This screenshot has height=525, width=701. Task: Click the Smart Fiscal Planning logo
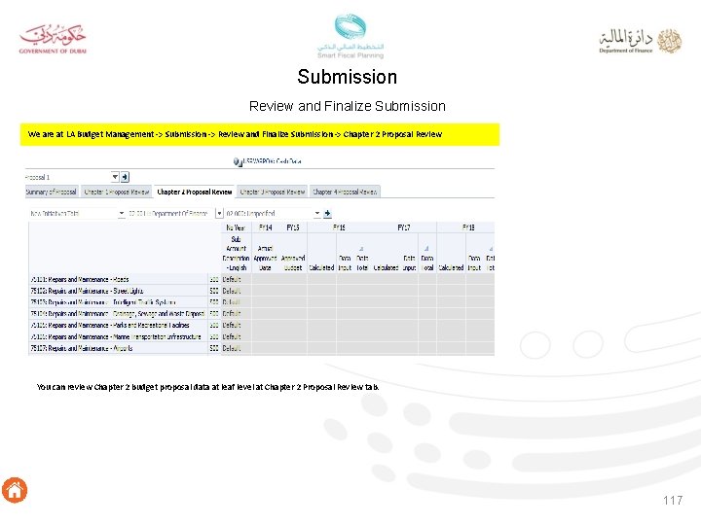350,36
